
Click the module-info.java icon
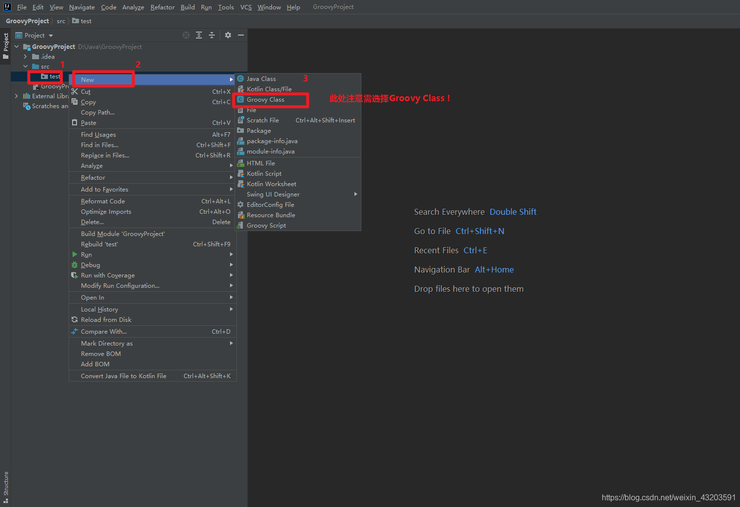pyautogui.click(x=240, y=151)
